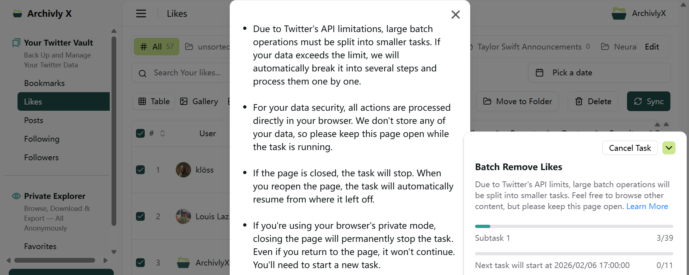Click the Private Explorer eye icon
Viewport: 689px width, 275px height.
click(x=16, y=196)
